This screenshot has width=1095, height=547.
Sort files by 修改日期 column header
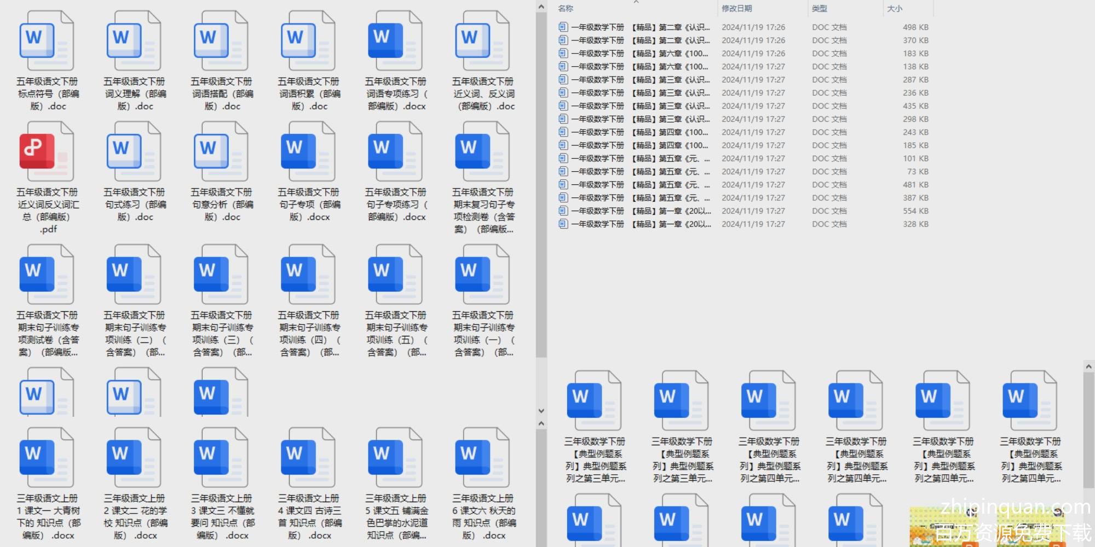coord(736,8)
